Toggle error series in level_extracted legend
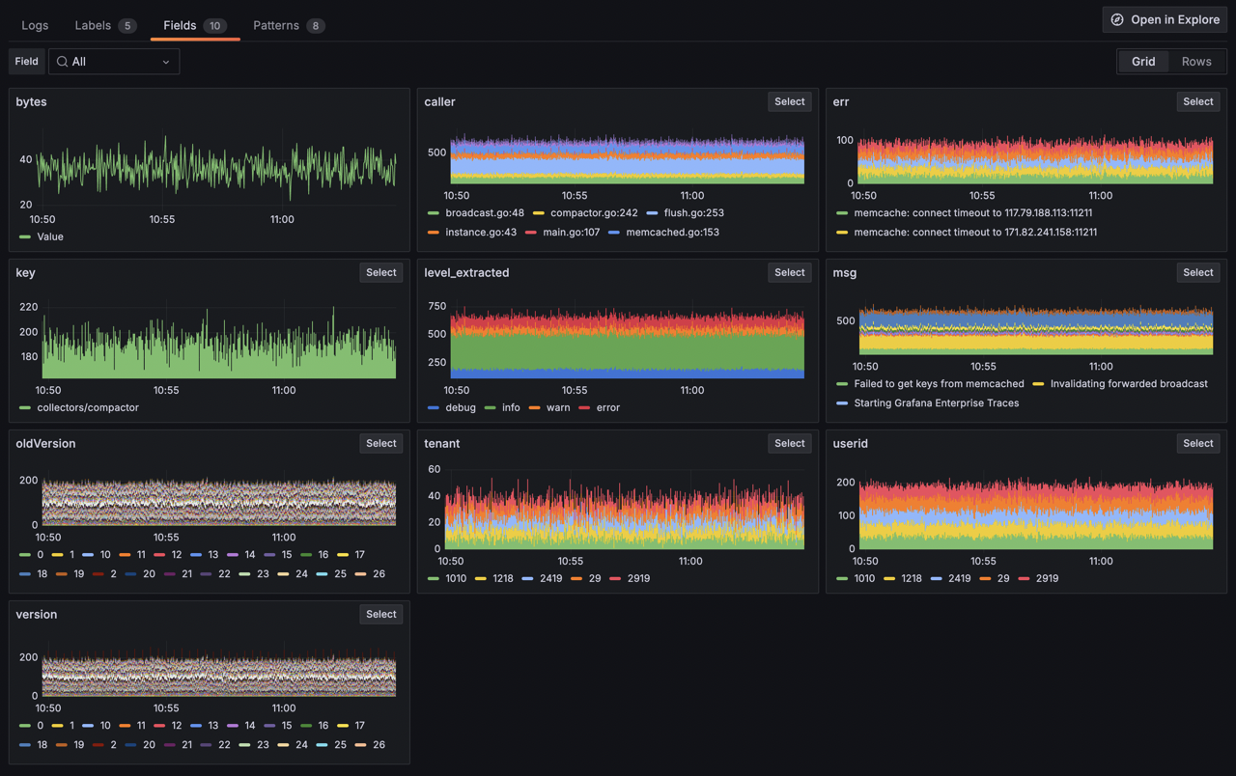The width and height of the screenshot is (1236, 776). (607, 407)
